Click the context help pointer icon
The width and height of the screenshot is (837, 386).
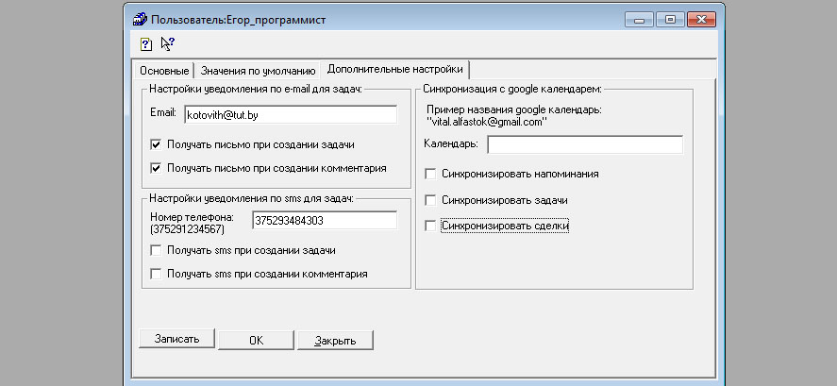(x=168, y=43)
